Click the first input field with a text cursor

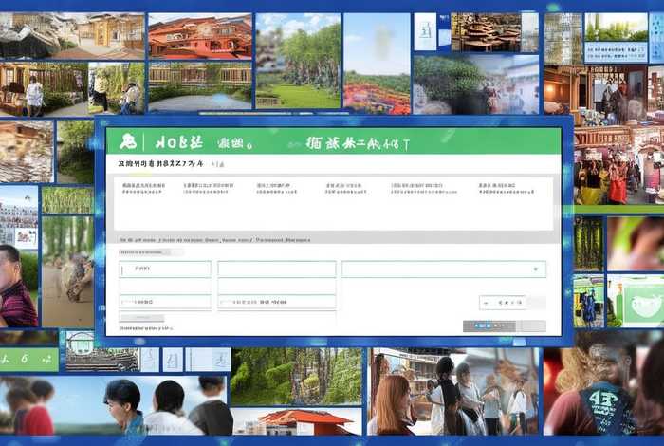click(165, 269)
